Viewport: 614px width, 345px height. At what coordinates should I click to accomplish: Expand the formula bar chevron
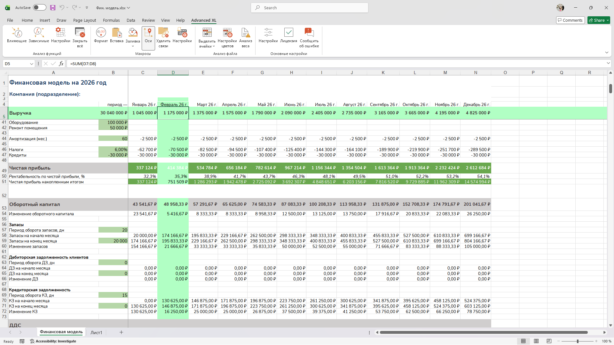point(608,64)
